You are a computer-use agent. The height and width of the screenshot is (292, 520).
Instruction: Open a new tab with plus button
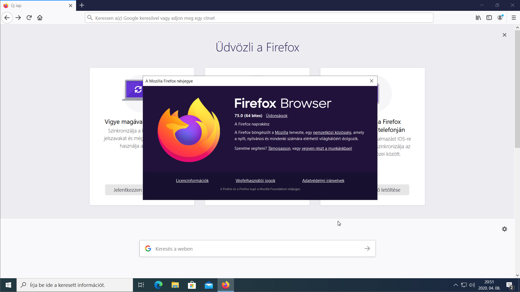[82, 5]
